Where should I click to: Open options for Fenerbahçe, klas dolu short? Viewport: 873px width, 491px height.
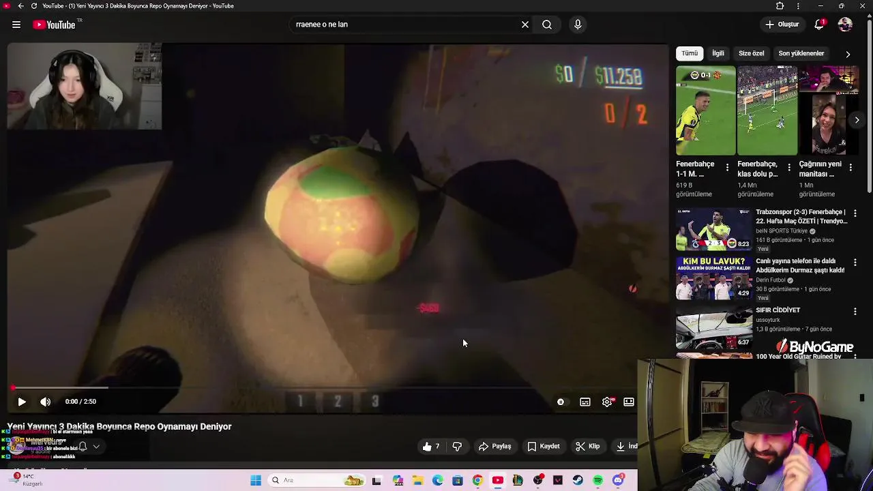pos(789,167)
